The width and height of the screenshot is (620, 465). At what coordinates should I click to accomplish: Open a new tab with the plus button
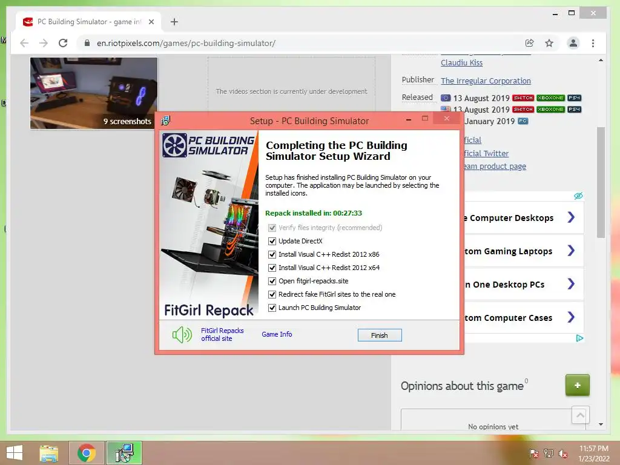pos(174,22)
